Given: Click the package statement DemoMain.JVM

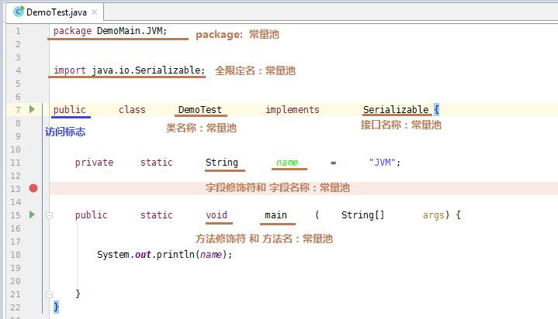Looking at the screenshot, I should 131,32.
